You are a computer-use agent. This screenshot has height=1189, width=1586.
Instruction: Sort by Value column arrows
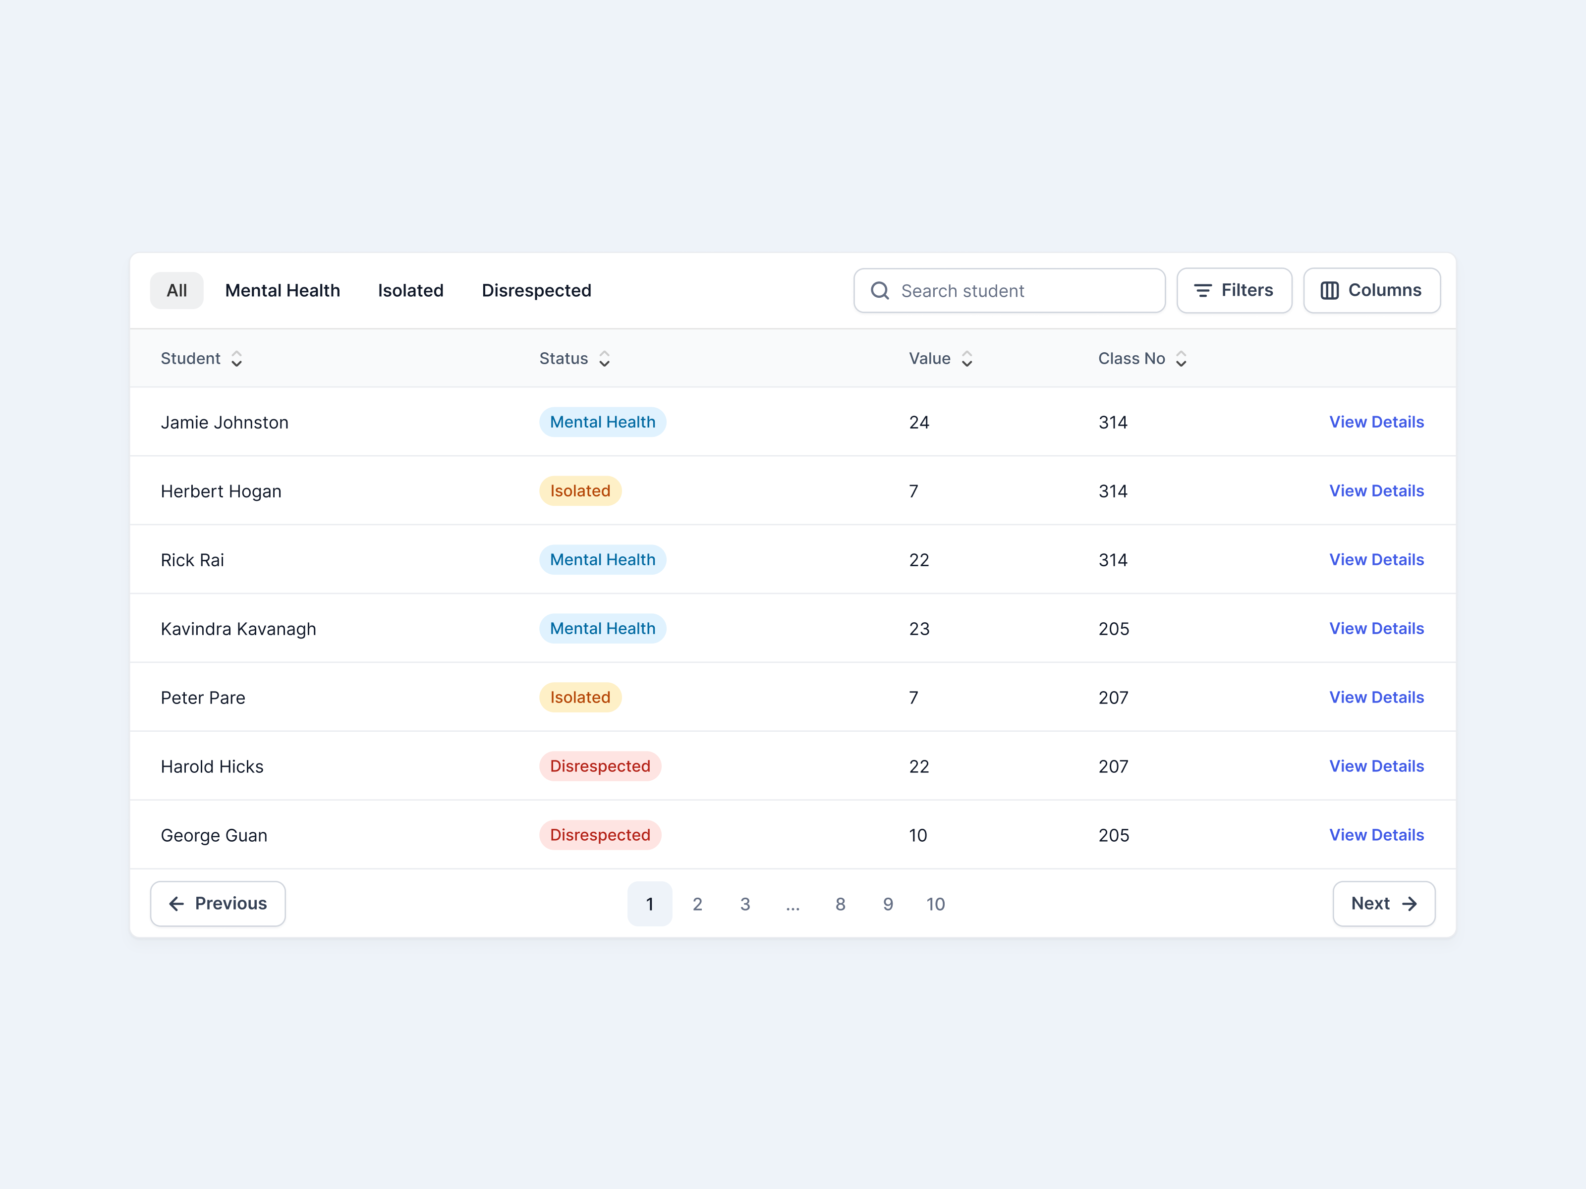click(966, 359)
